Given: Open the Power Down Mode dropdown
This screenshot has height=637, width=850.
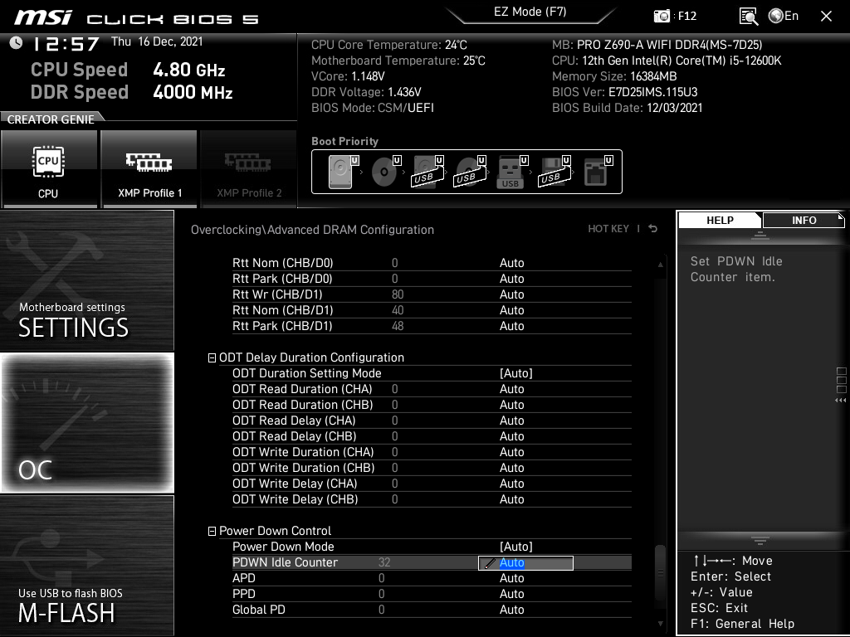Looking at the screenshot, I should pyautogui.click(x=516, y=547).
